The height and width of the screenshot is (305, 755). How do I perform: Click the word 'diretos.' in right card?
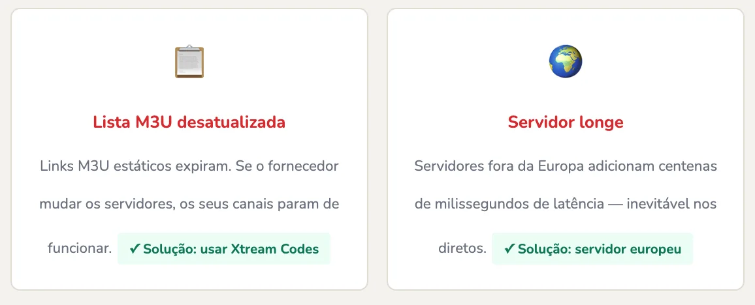click(462, 248)
